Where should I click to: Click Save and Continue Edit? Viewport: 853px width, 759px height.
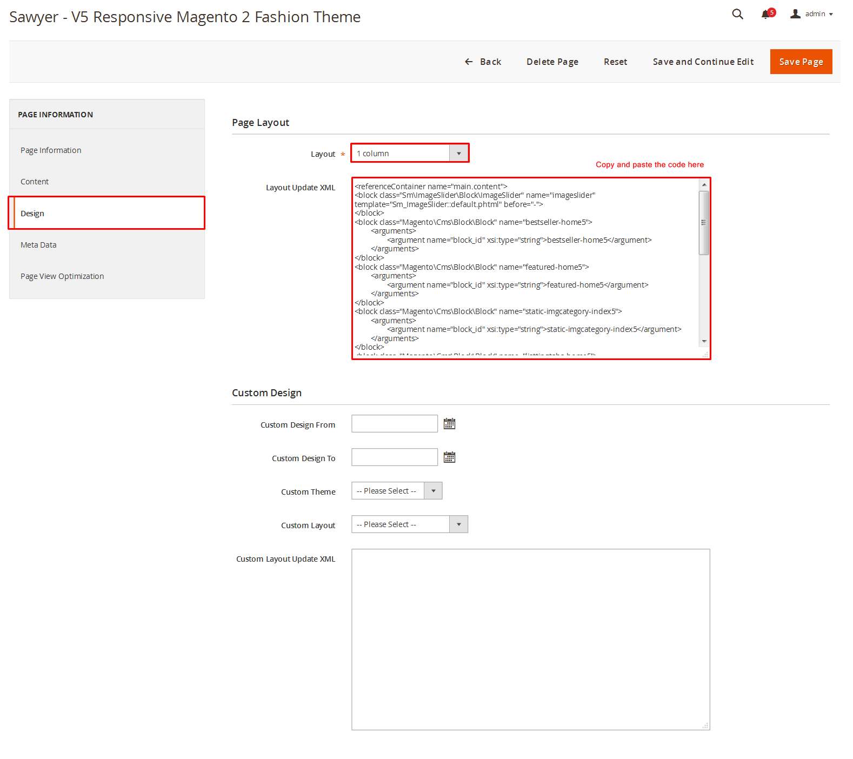(703, 62)
